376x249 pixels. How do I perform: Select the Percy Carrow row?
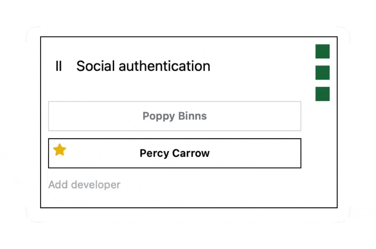click(175, 154)
